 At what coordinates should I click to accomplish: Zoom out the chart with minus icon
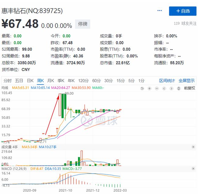157,88
